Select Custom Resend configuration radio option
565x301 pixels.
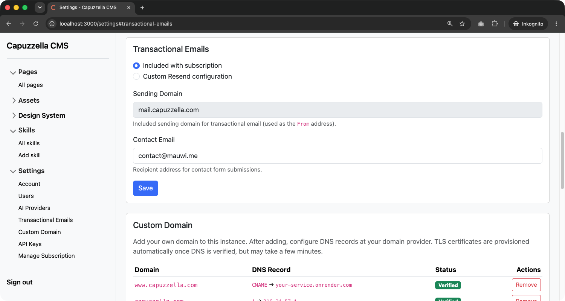[136, 76]
